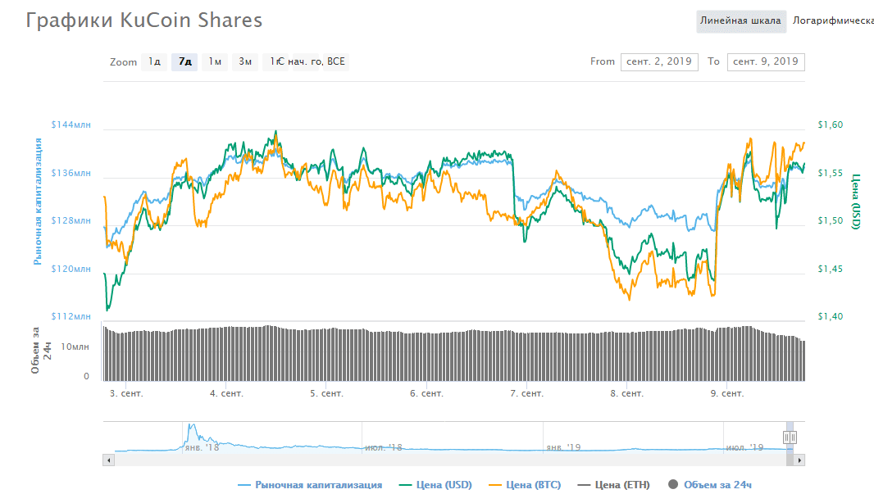Click the 6. сент. axis label

(x=427, y=394)
